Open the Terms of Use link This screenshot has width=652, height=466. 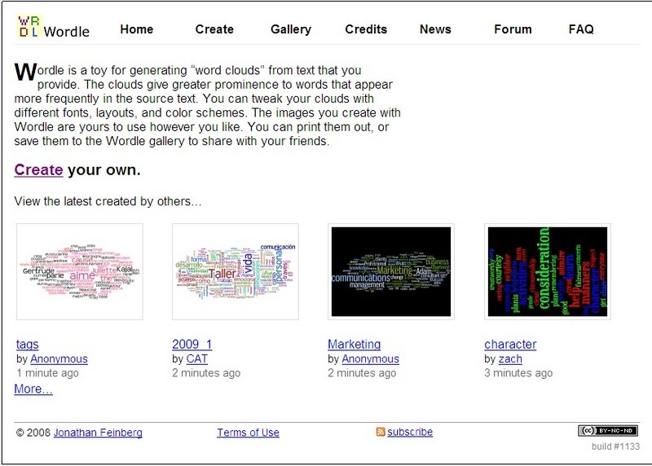point(248,433)
